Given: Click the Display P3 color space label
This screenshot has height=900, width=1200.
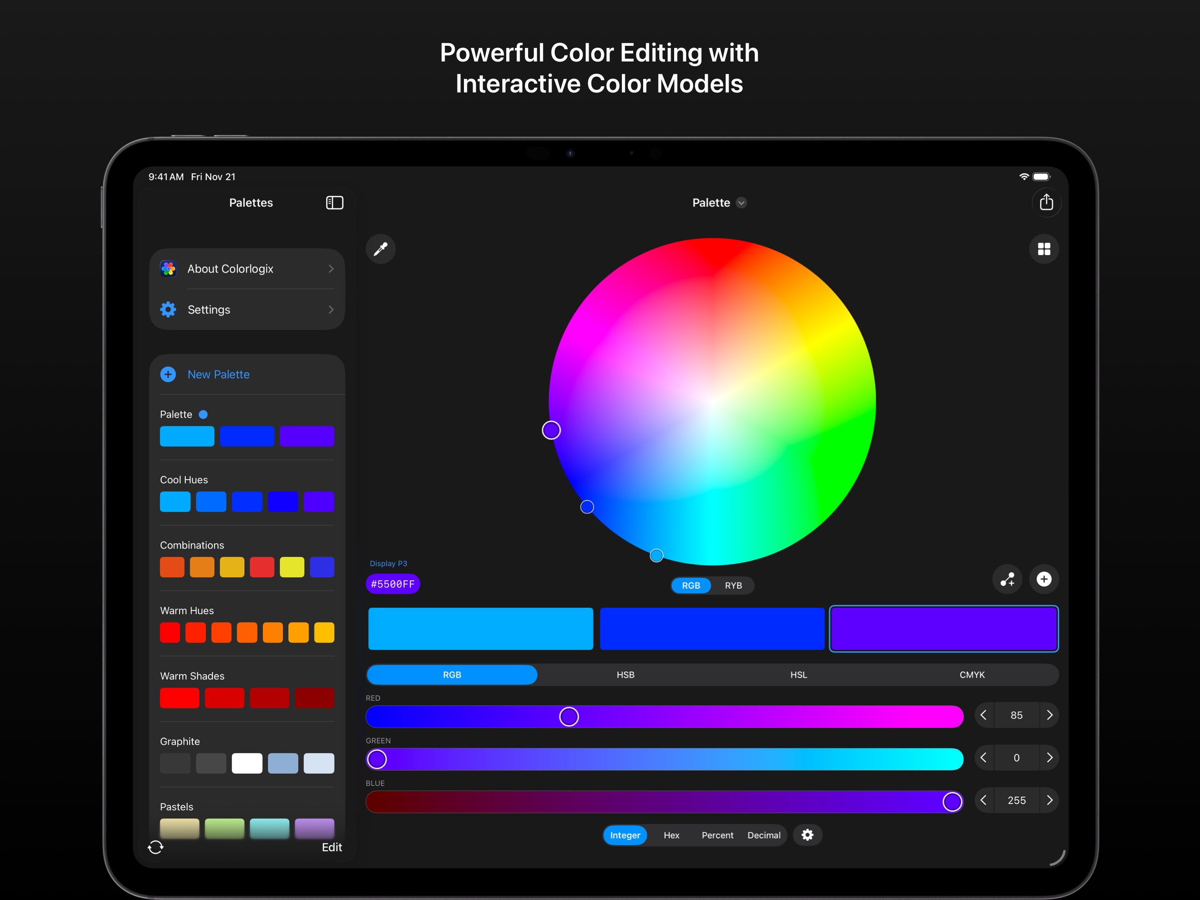Looking at the screenshot, I should [389, 563].
